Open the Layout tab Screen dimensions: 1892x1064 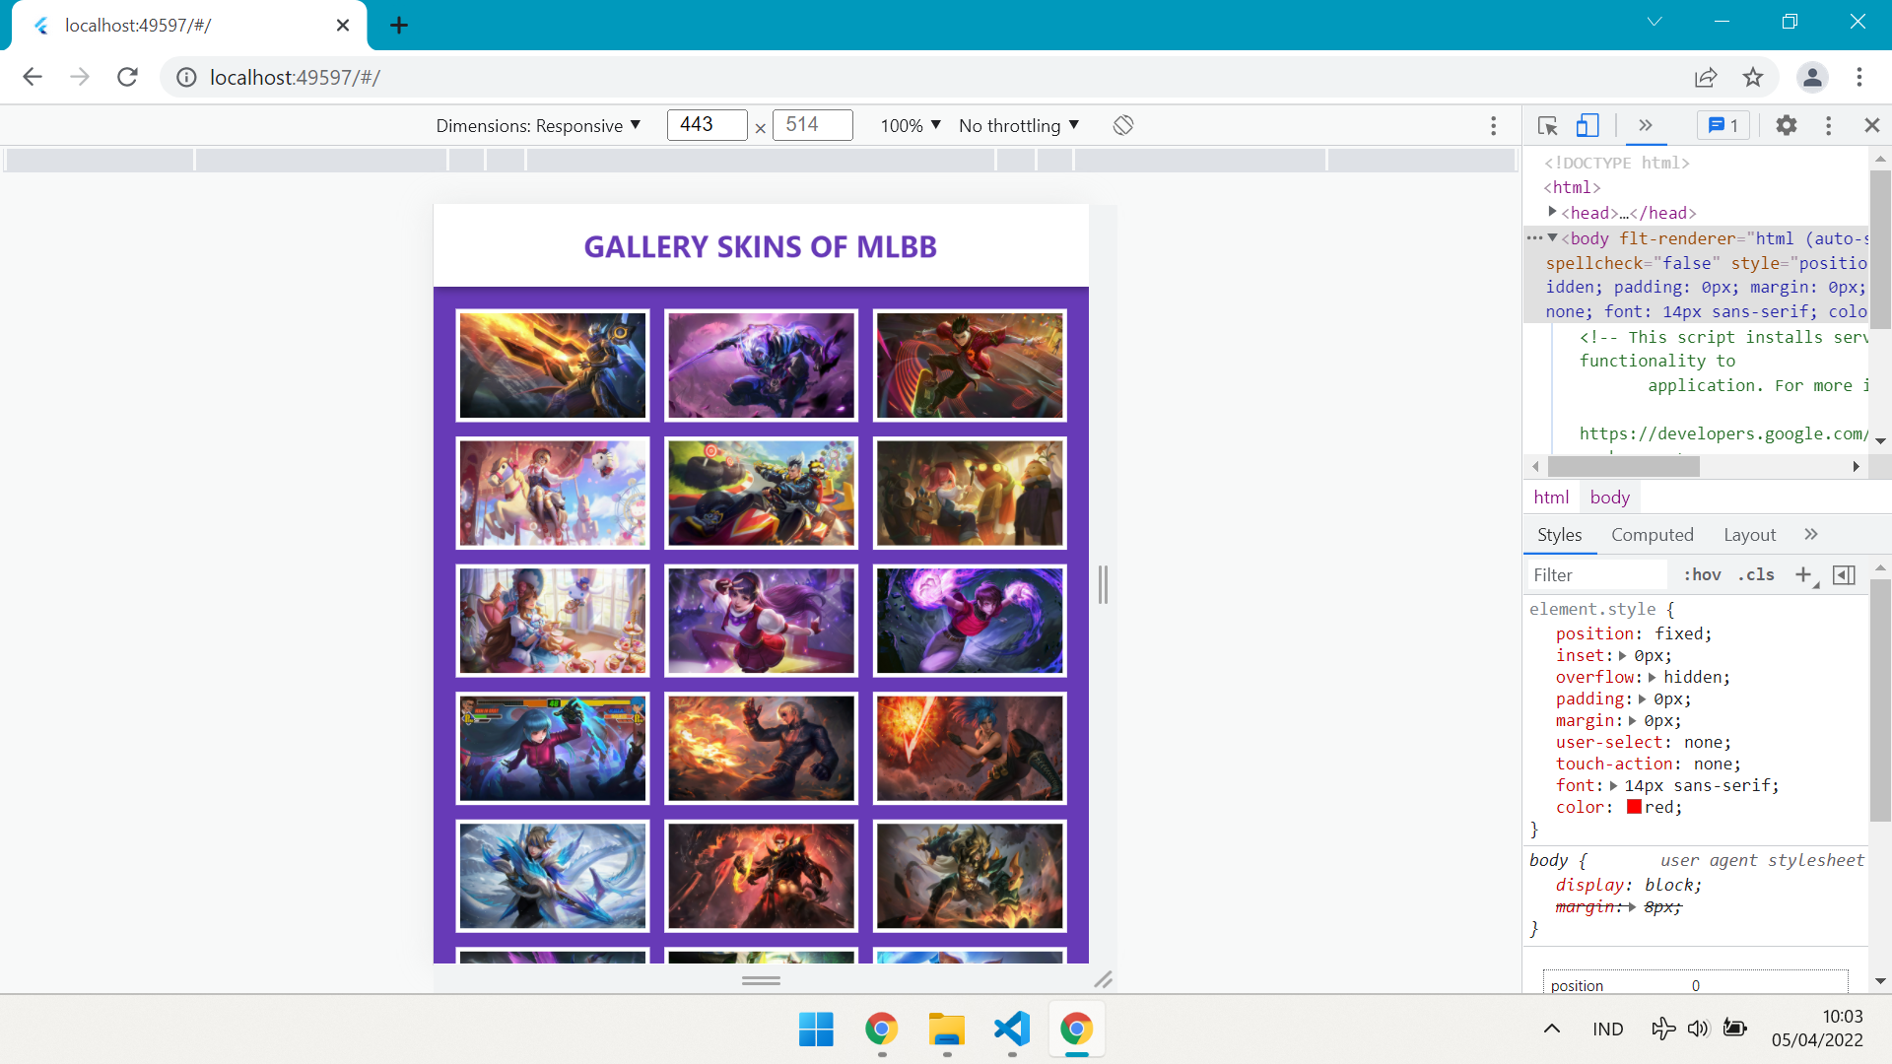point(1749,534)
